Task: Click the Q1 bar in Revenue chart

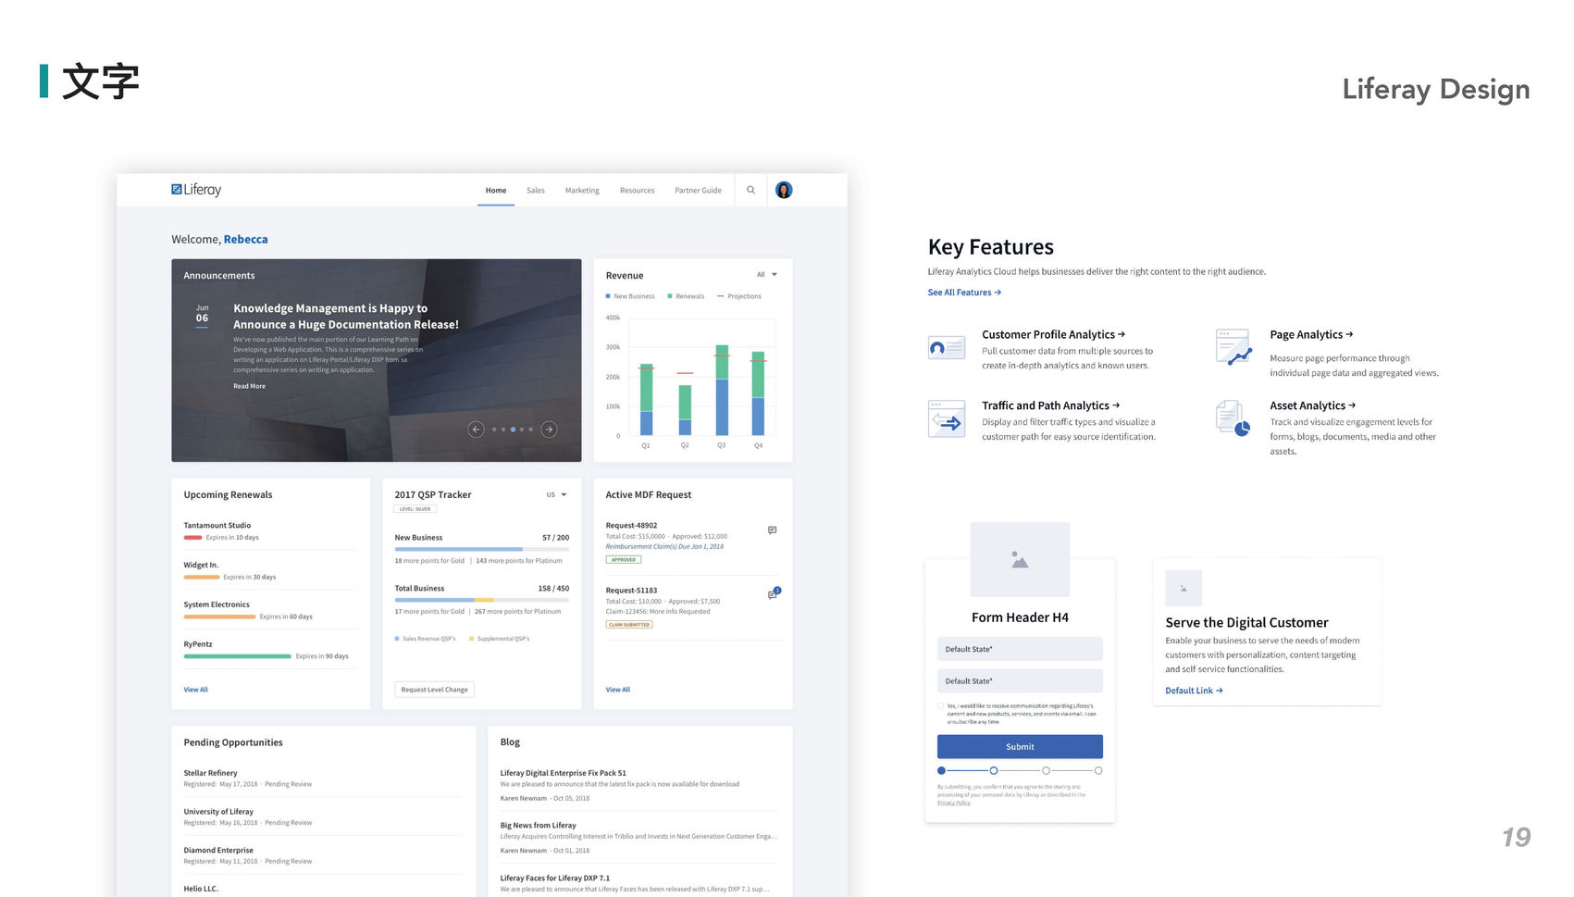Action: 647,400
